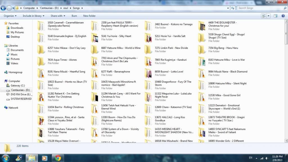The width and height of the screenshot is (288, 162).
Task: Select folder icon of 11282 Relient K
Action: (41, 97)
